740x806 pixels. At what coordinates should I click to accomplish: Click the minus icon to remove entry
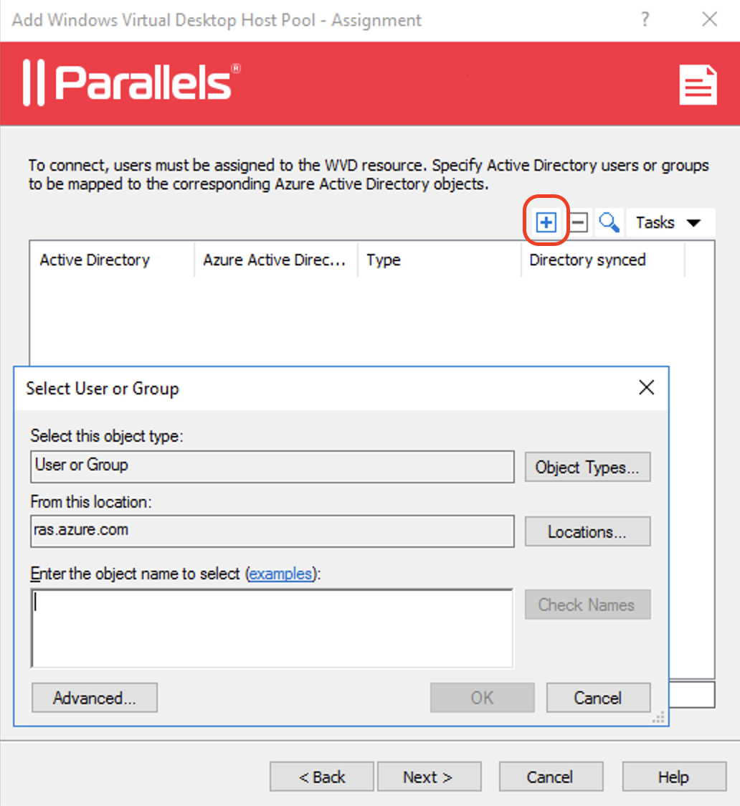click(x=579, y=223)
